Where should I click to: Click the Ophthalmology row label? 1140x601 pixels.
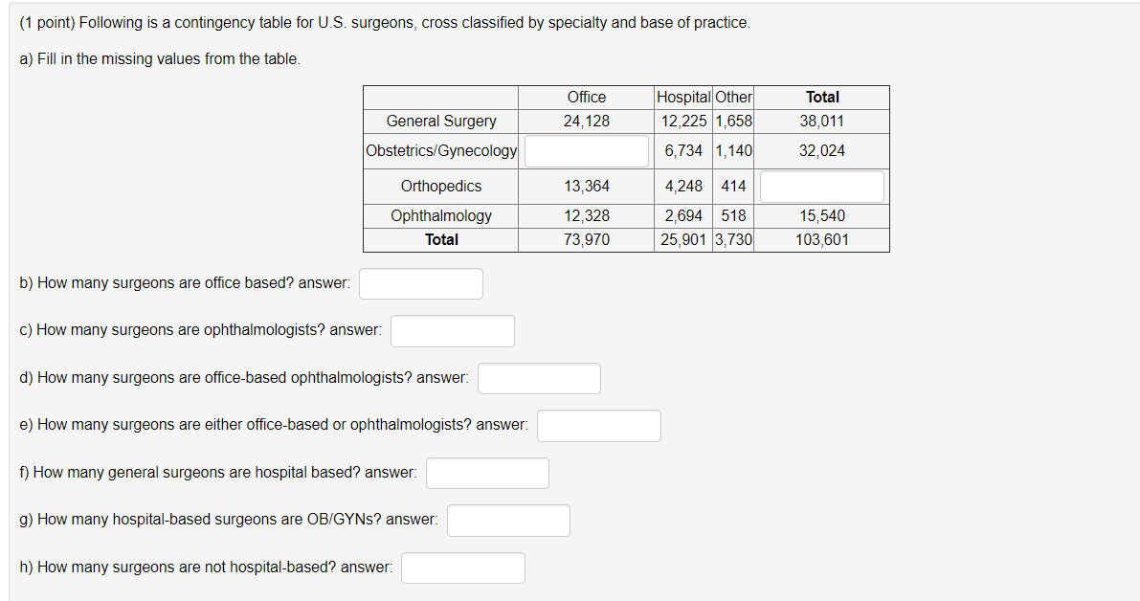[x=441, y=216]
